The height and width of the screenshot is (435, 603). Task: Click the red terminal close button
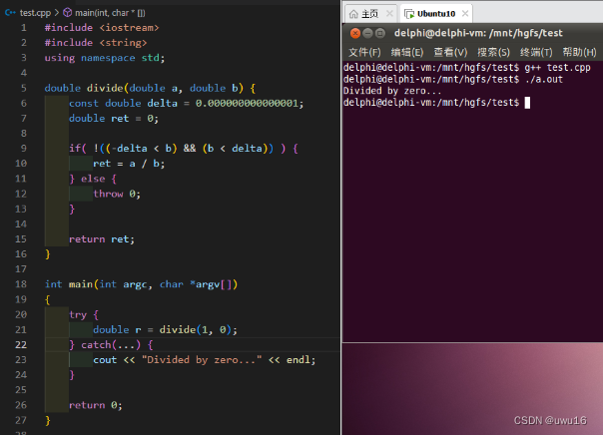tap(355, 33)
